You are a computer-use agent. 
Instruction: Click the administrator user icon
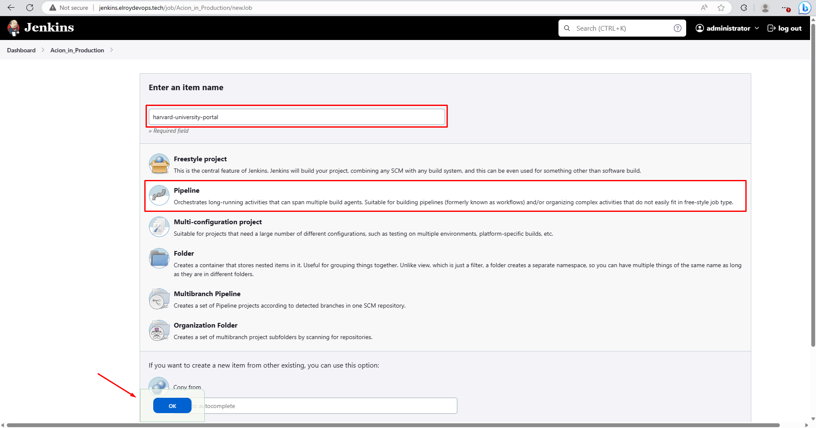[700, 28]
